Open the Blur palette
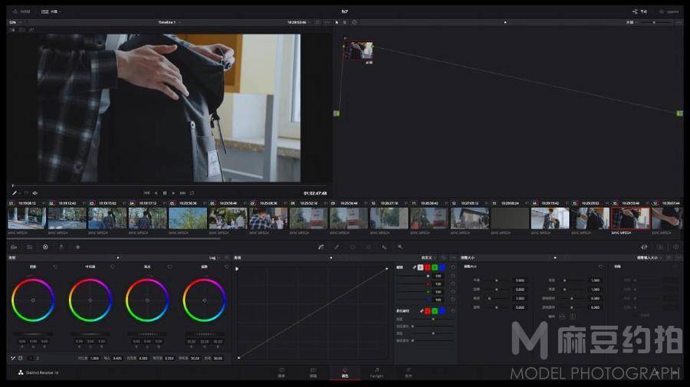 coord(384,248)
